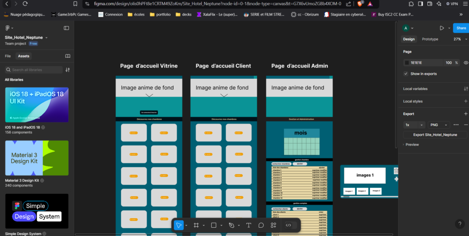Expand Frame tool options arrow
Image resolution: width=469 pixels, height=236 pixels.
(204, 225)
